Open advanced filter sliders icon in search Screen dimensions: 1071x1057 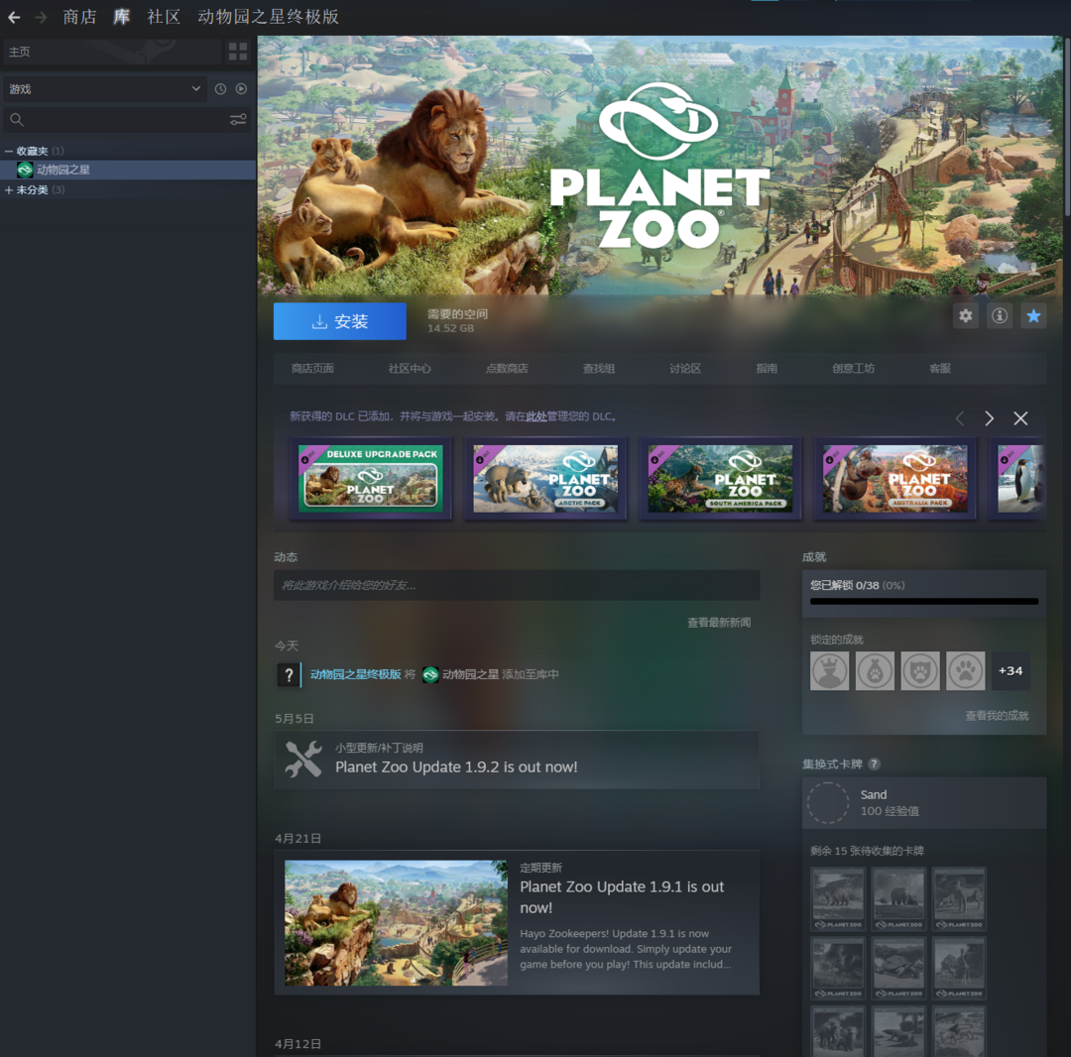[238, 119]
